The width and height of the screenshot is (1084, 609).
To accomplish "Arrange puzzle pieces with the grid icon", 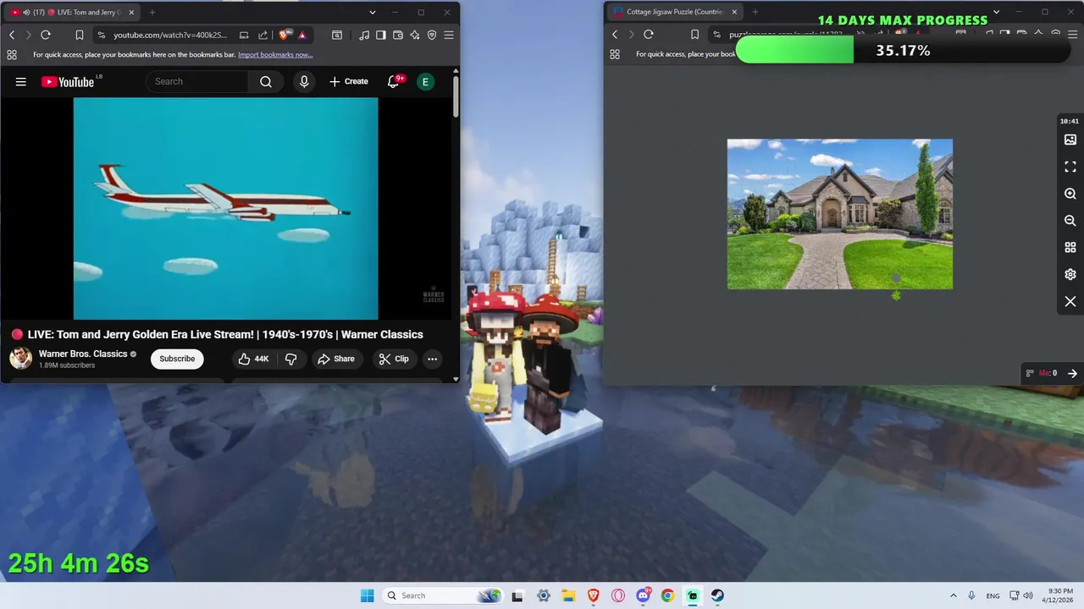I will pyautogui.click(x=1070, y=248).
